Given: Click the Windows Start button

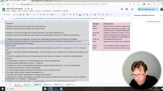Looking at the screenshot, I should pos(3,89).
